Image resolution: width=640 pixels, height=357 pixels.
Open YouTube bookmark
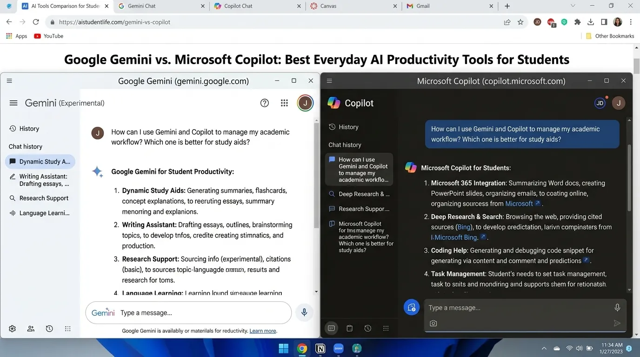click(x=49, y=36)
